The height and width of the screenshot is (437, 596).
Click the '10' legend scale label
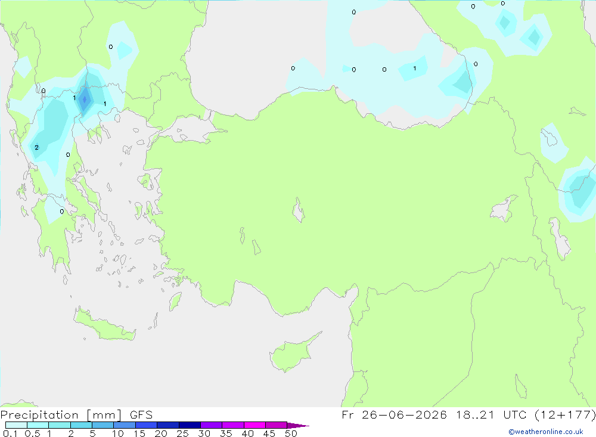click(x=118, y=433)
